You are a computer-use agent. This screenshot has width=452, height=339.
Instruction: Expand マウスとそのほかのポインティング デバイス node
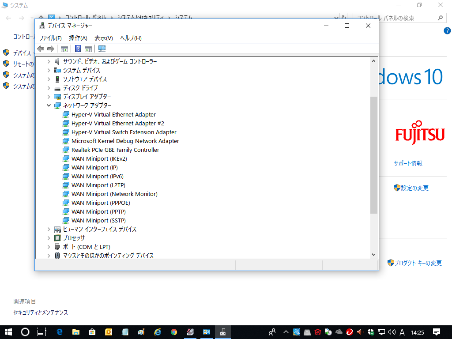coord(49,256)
